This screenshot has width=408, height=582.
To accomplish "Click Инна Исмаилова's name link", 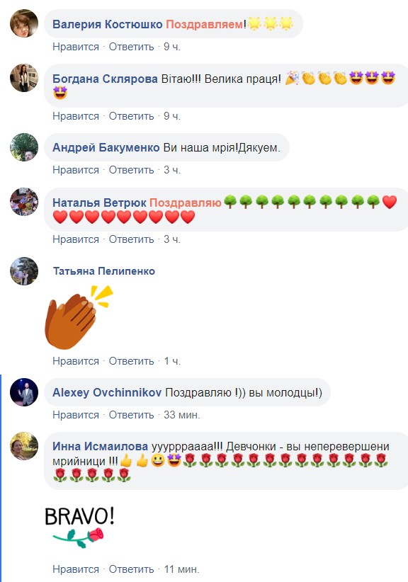I will click(x=101, y=446).
